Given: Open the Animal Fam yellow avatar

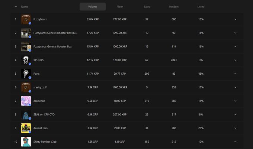Looking at the screenshot, I should pyautogui.click(x=26, y=128).
